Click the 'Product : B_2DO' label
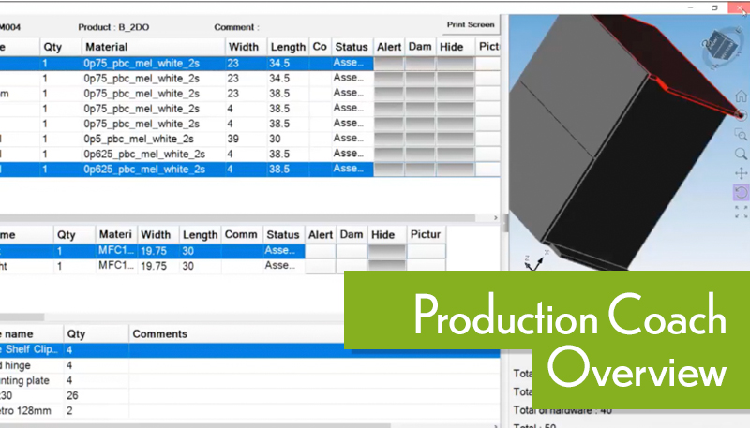 point(113,27)
